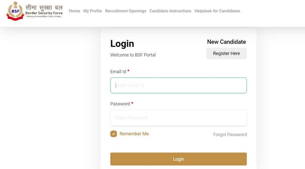Uncheck the Remember Me checkbox
Image resolution: width=305 pixels, height=169 pixels.
click(x=114, y=134)
